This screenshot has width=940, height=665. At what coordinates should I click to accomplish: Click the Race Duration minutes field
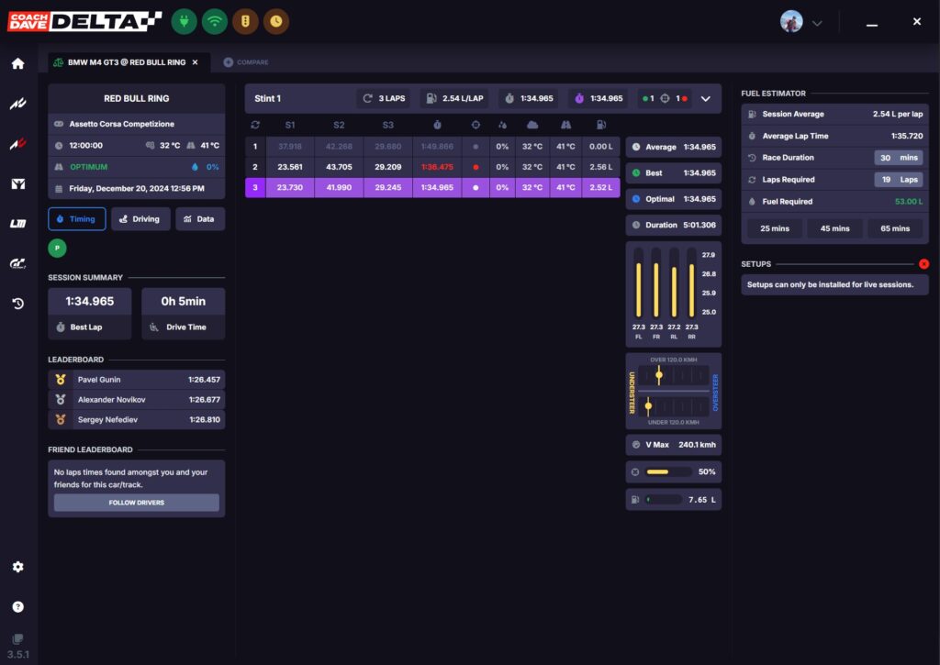point(898,158)
